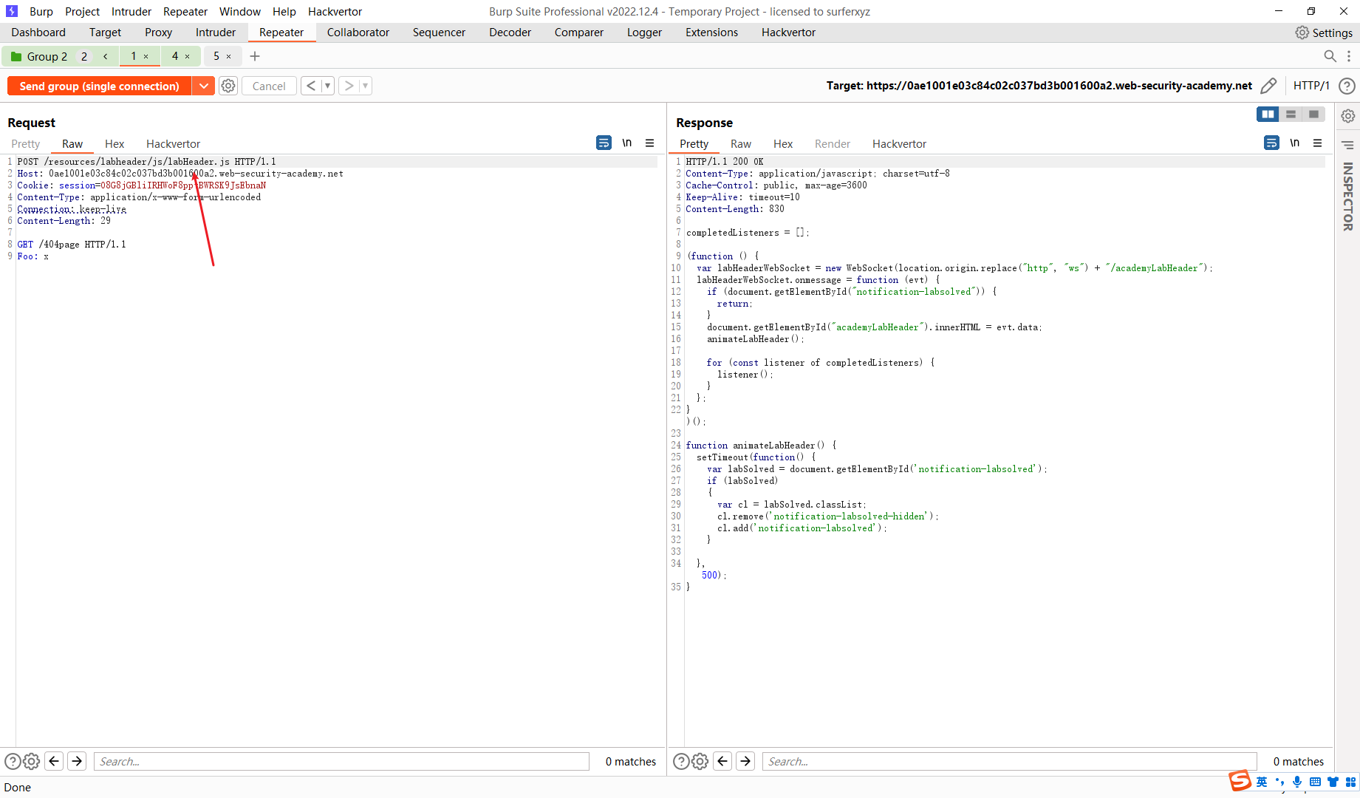Switch to the Proxy tab
Image resolution: width=1360 pixels, height=798 pixels.
pos(158,33)
